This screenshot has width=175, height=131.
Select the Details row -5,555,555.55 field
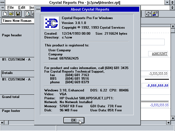(154, 74)
